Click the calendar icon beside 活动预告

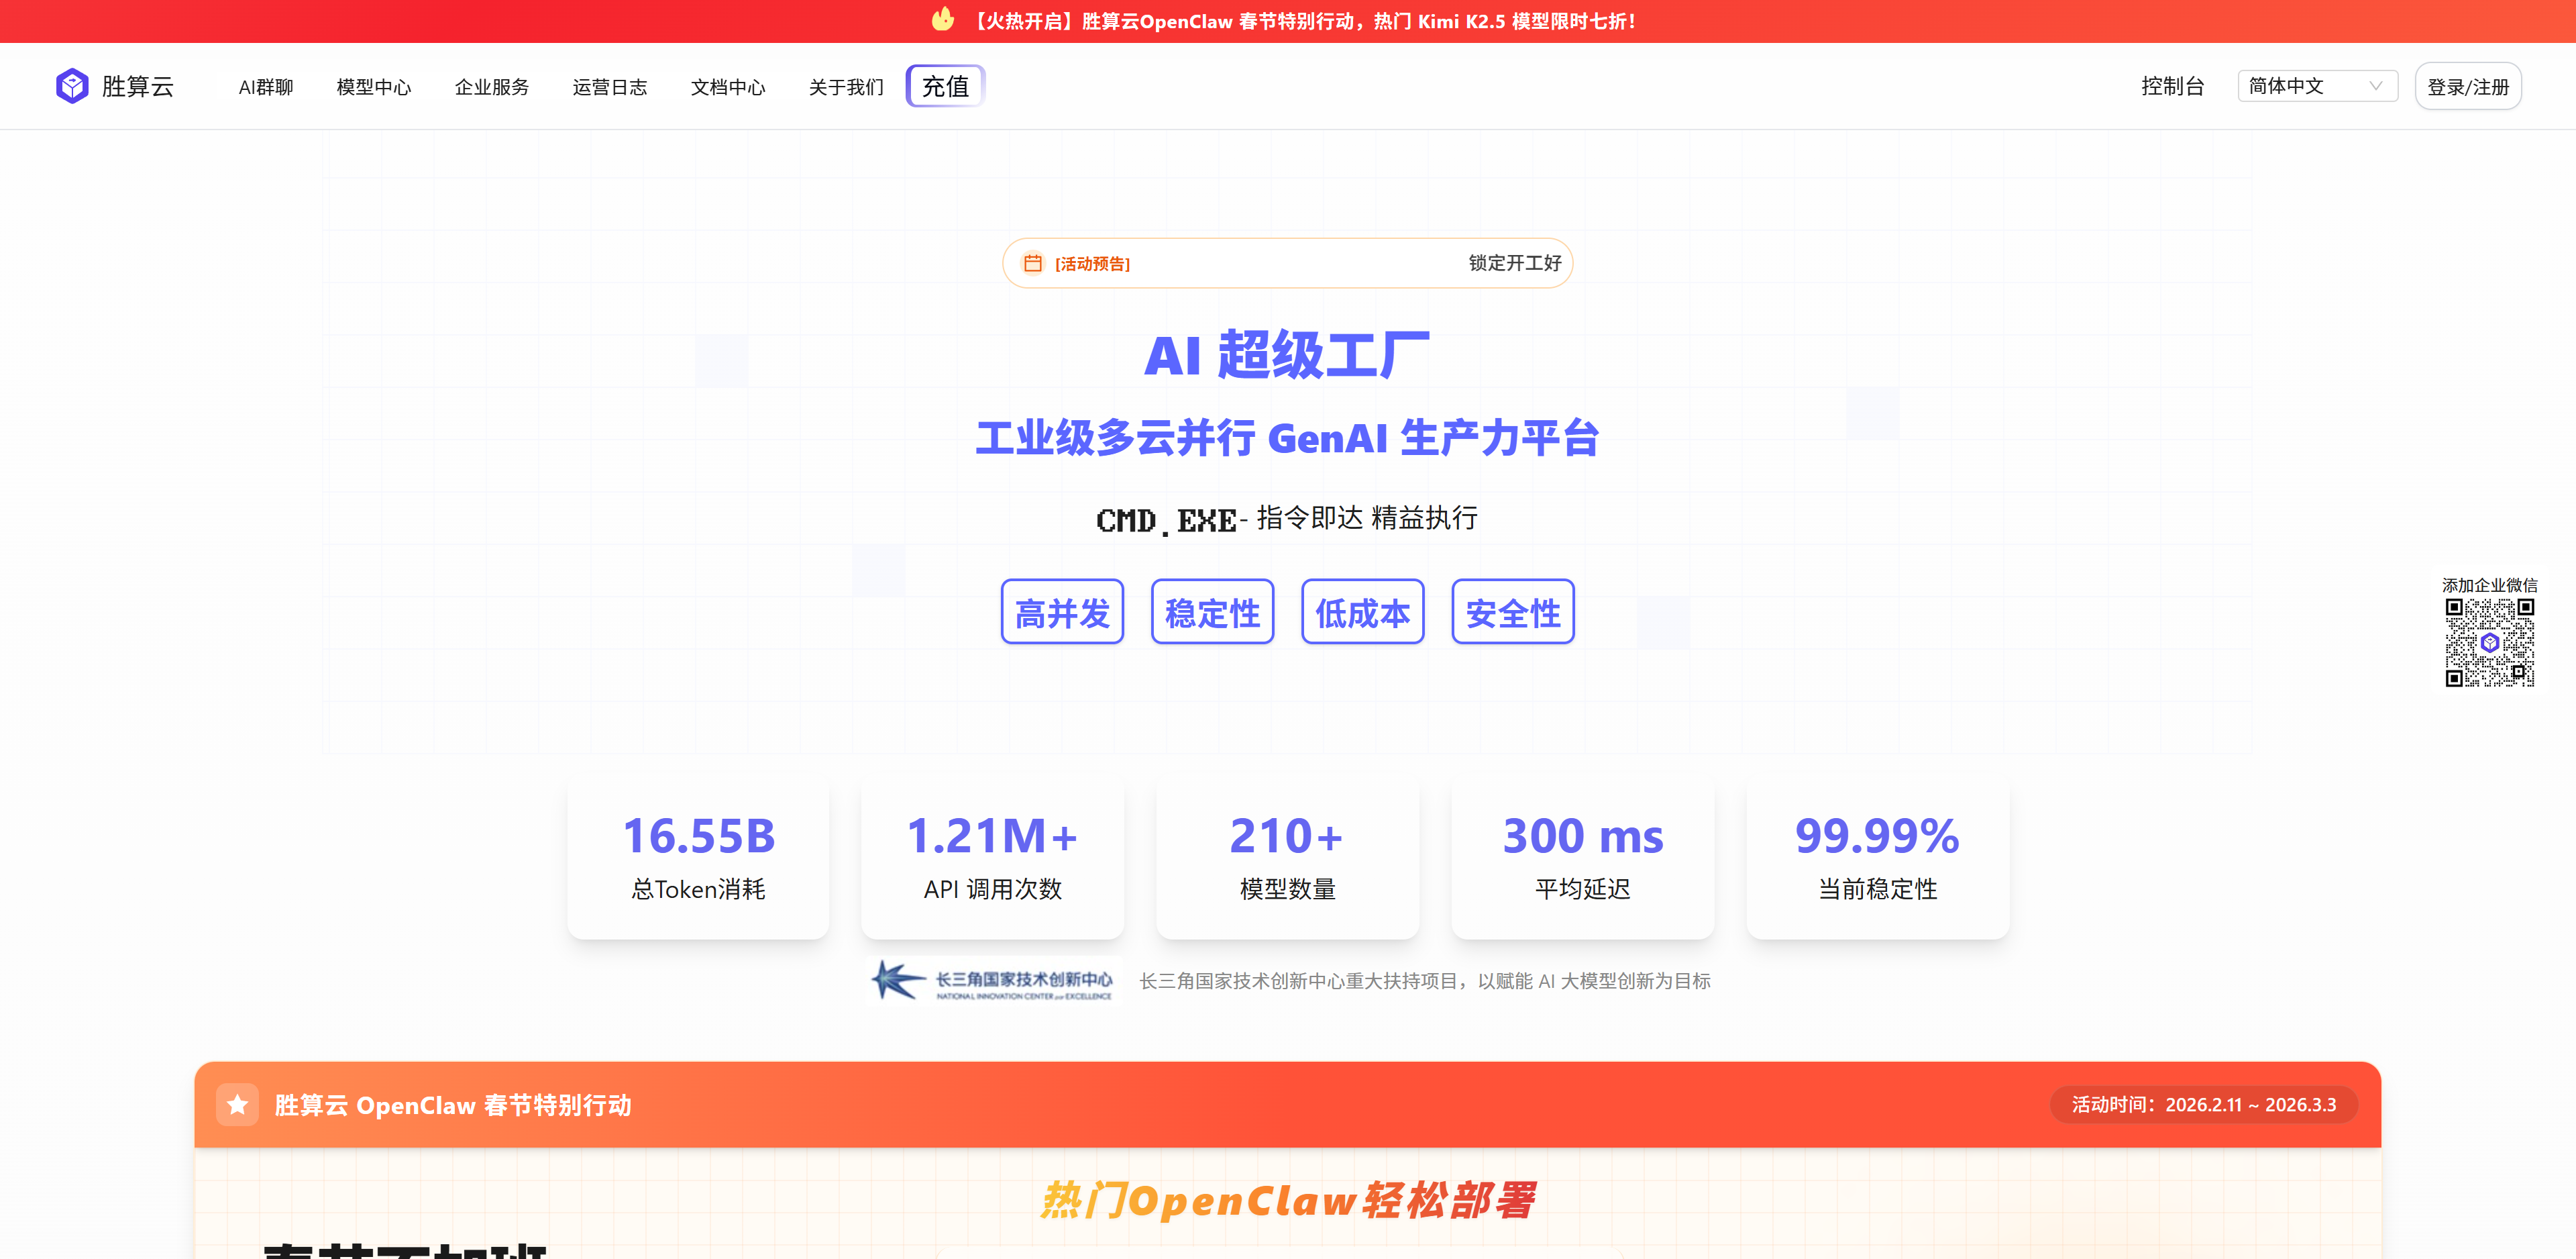(1032, 263)
